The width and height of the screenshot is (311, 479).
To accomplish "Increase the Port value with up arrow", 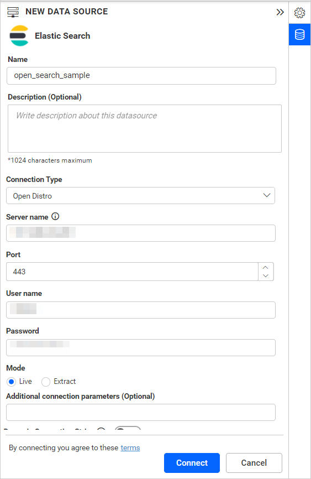I will [266, 268].
